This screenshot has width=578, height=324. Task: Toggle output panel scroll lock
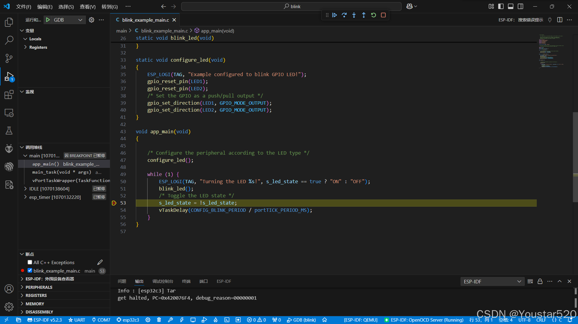click(x=540, y=281)
